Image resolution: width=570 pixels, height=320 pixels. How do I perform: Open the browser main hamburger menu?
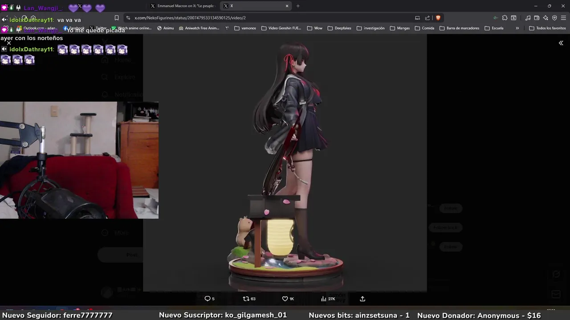click(563, 18)
